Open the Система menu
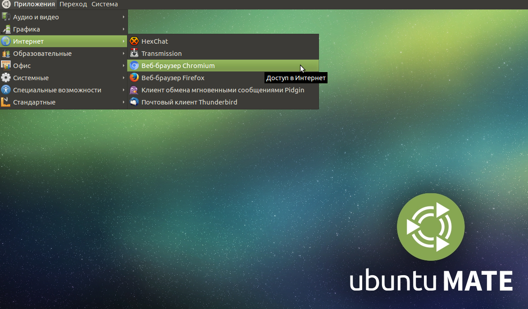This screenshot has width=528, height=309. 105,4
